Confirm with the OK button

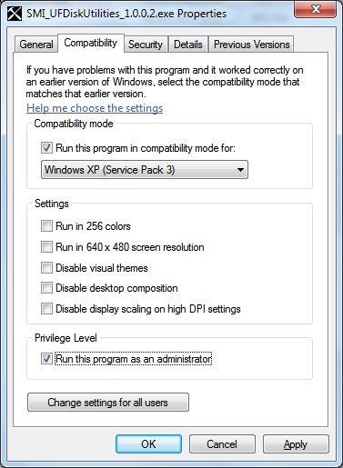pos(148,444)
